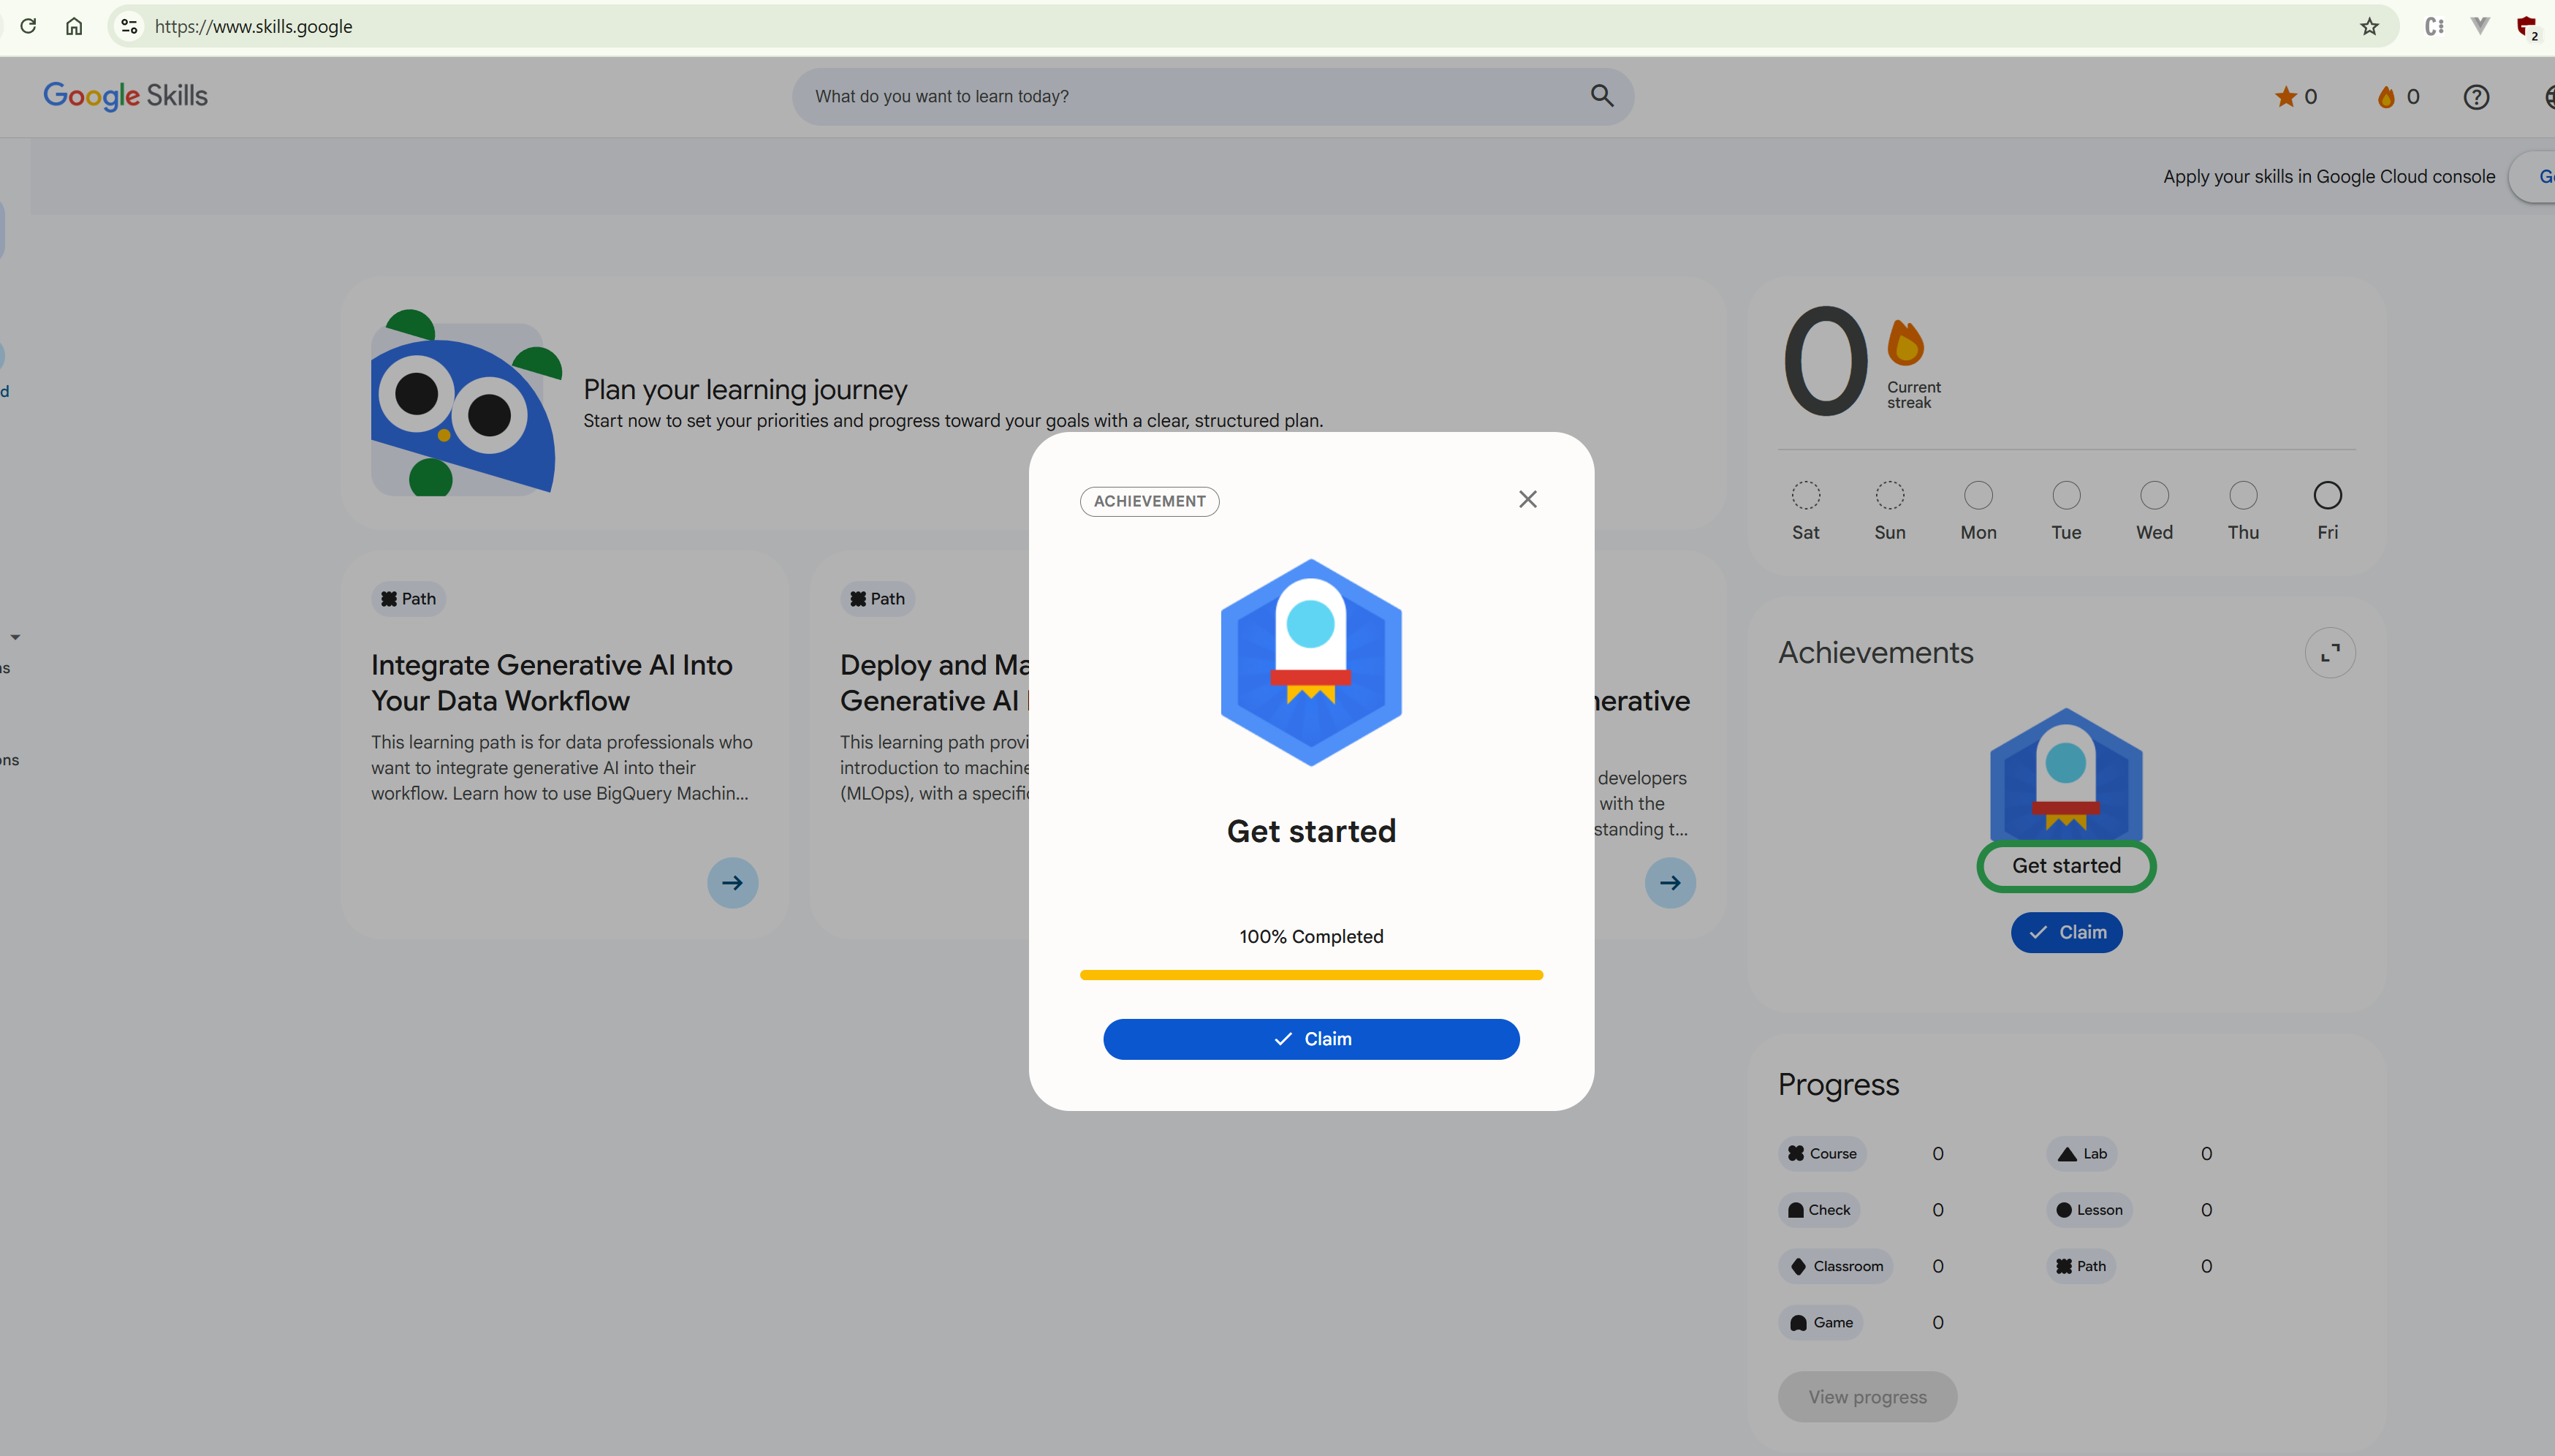Click the Claim button in the dialog
The width and height of the screenshot is (2555, 1456).
pos(1310,1039)
